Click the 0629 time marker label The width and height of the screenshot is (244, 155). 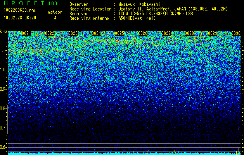click(x=213, y=33)
